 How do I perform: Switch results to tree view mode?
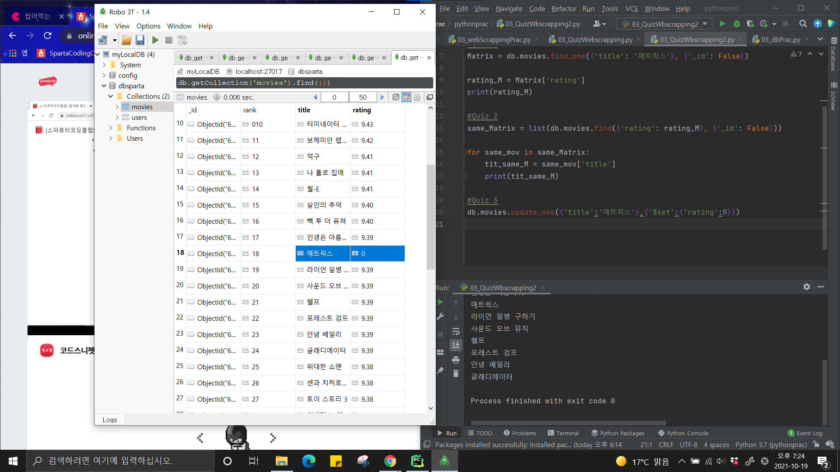pyautogui.click(x=395, y=97)
